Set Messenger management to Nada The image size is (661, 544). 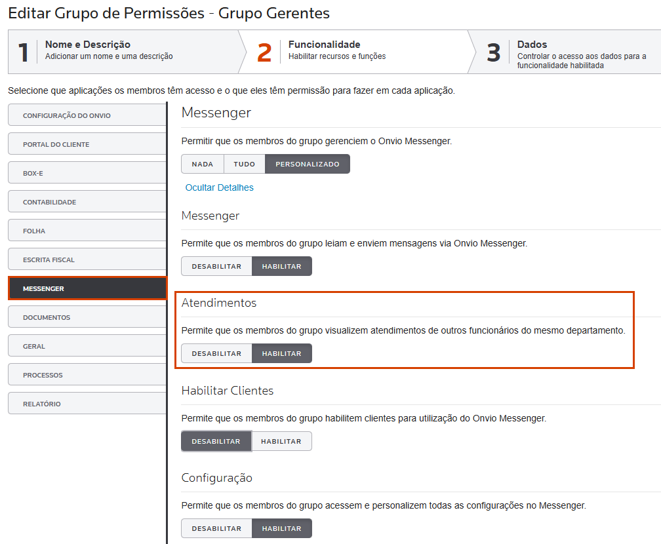point(203,164)
